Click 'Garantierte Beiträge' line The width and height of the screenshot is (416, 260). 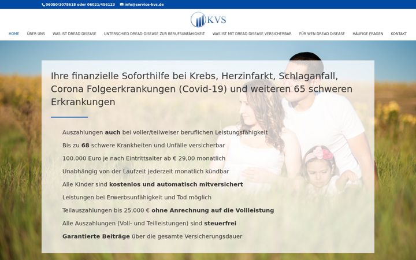coord(153,236)
